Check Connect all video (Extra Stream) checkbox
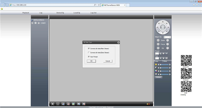The height and width of the screenshot is (108, 202). click(x=89, y=53)
